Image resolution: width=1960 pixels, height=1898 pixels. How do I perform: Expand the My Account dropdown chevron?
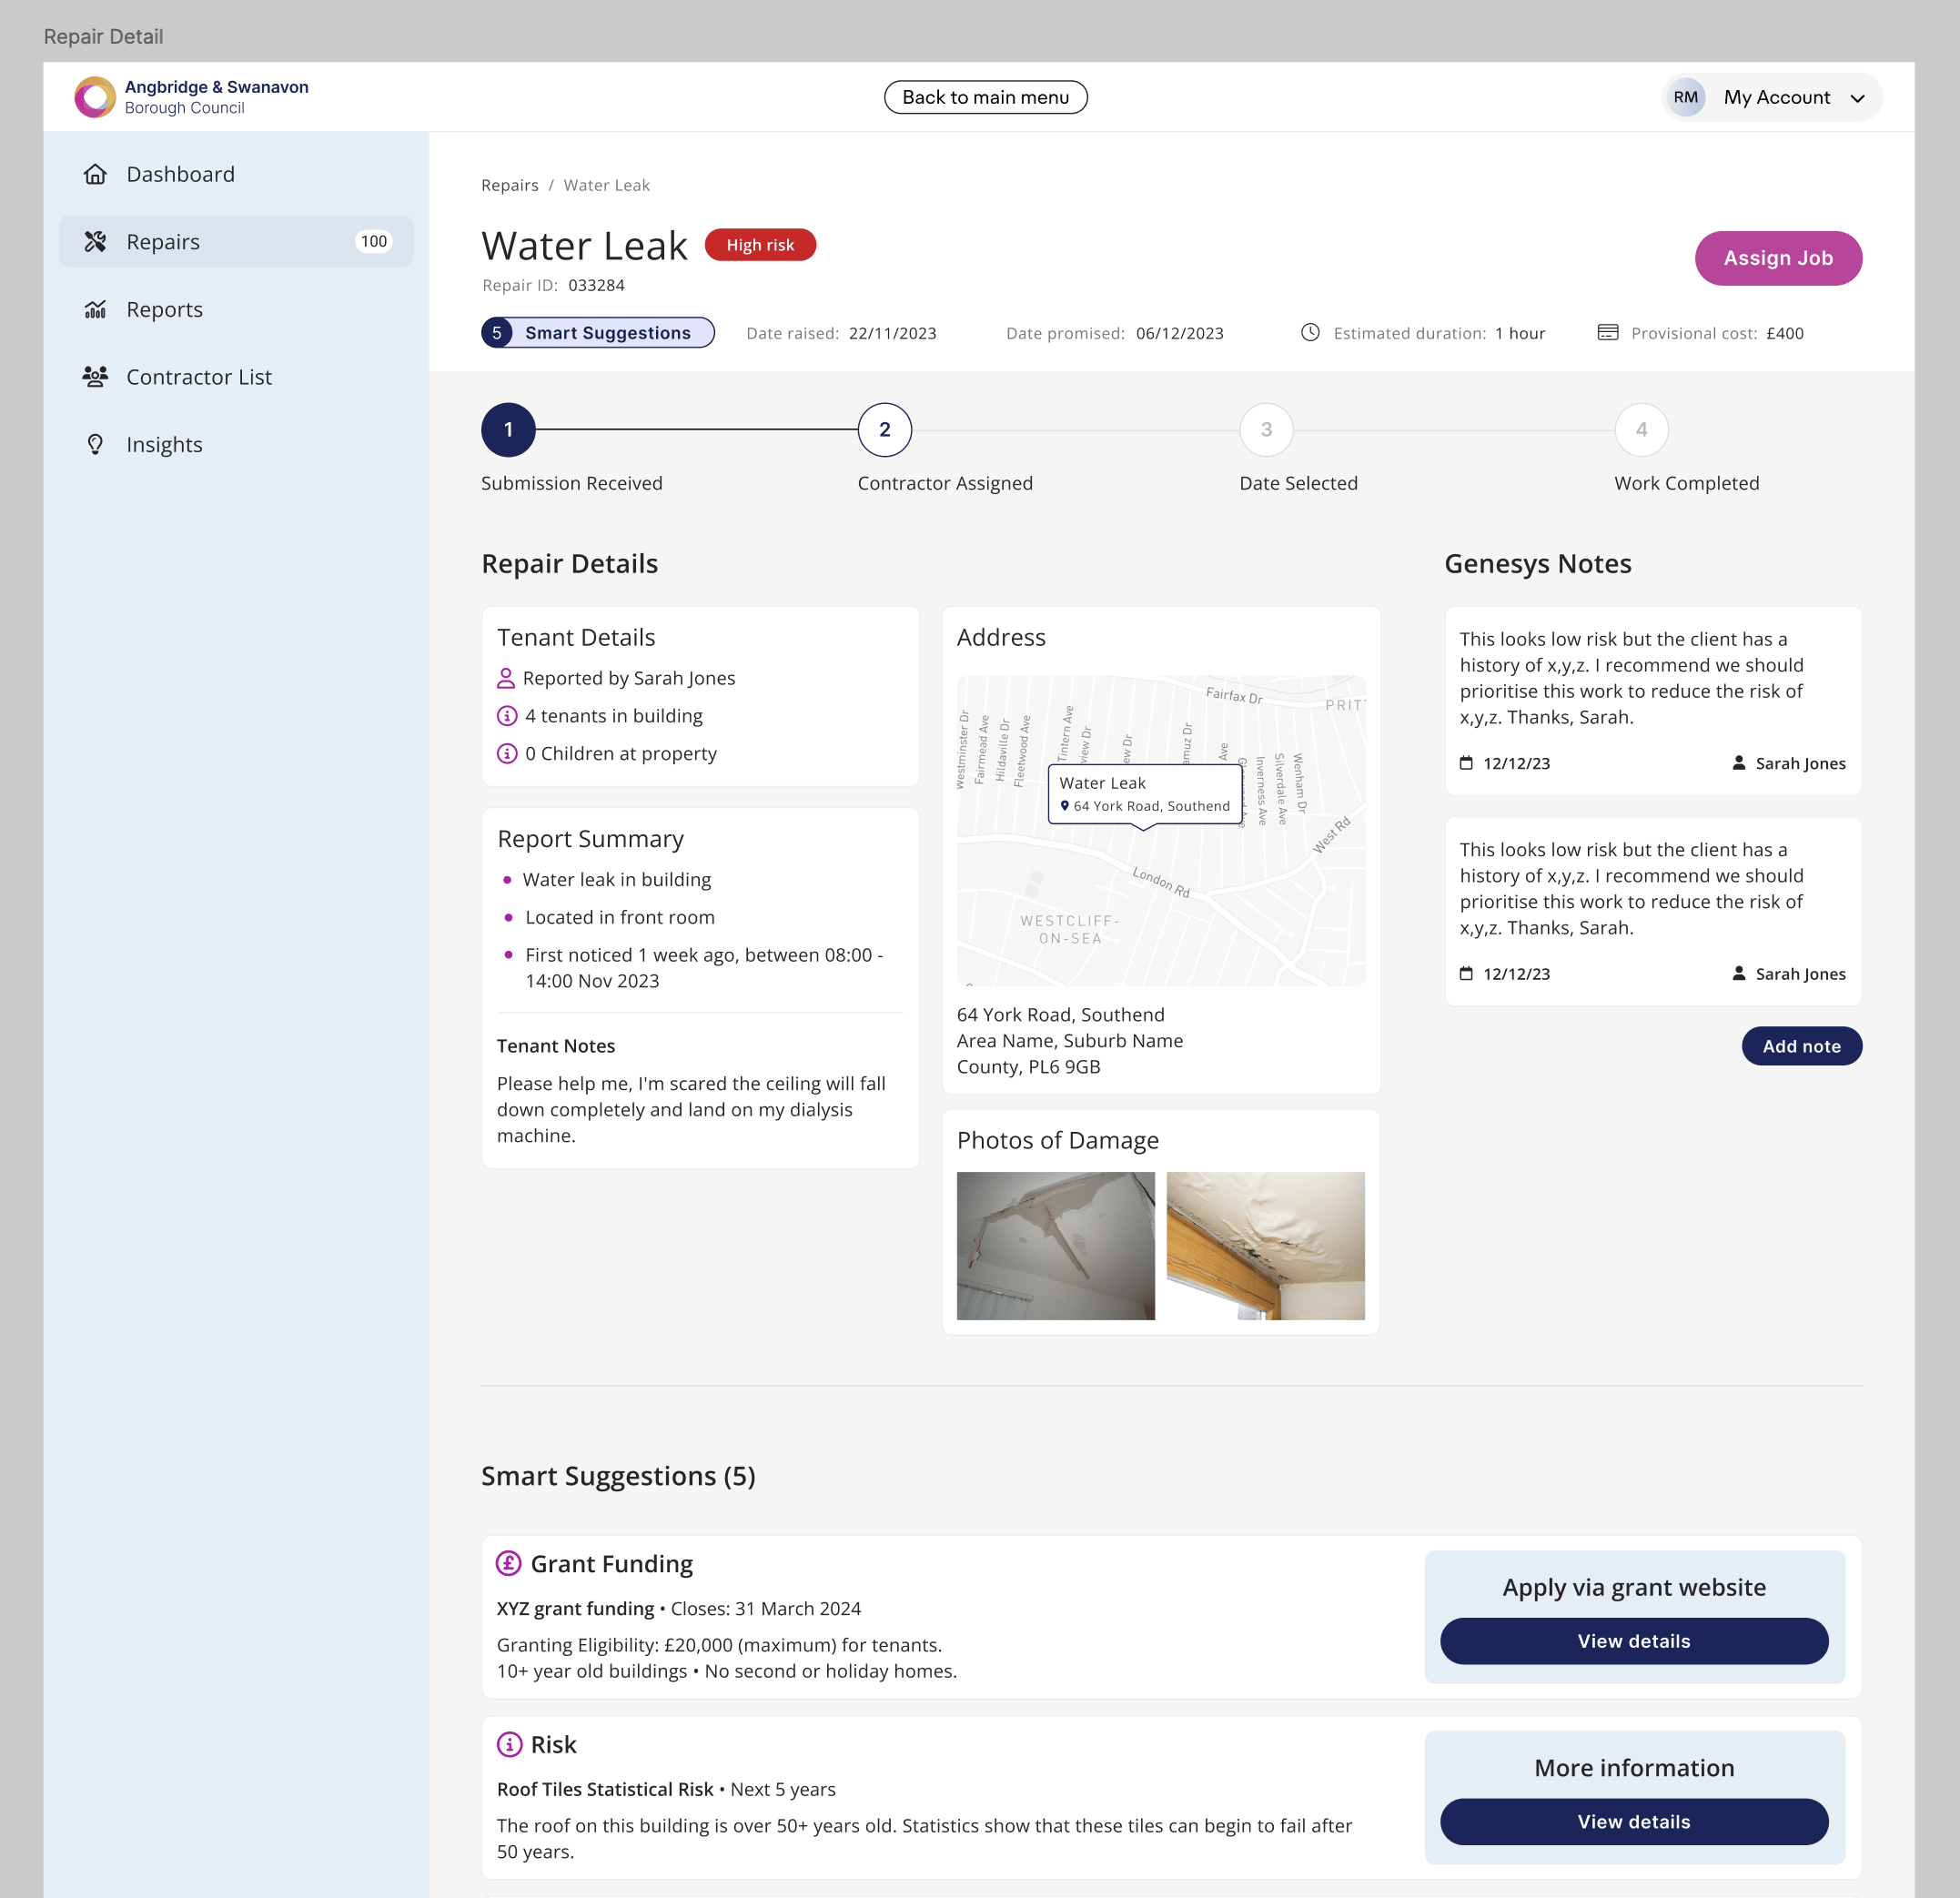pos(1857,98)
